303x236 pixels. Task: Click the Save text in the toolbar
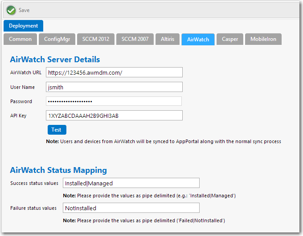(24, 10)
